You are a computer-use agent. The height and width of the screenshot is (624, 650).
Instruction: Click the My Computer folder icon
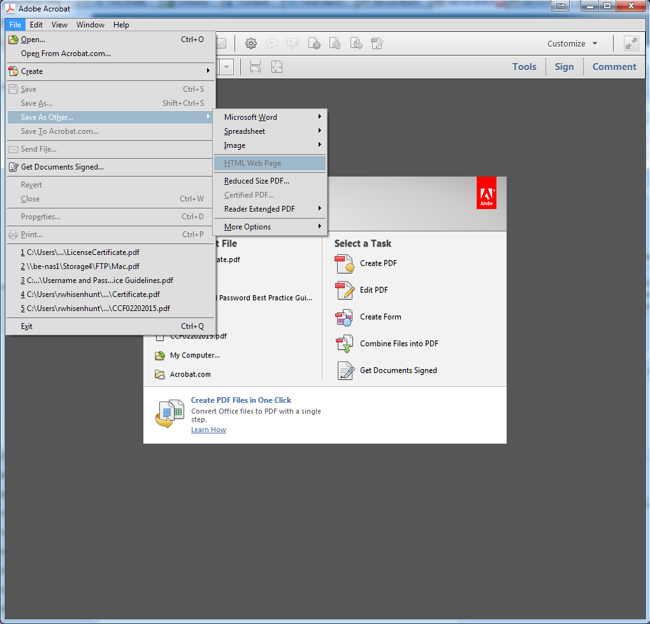pos(160,355)
